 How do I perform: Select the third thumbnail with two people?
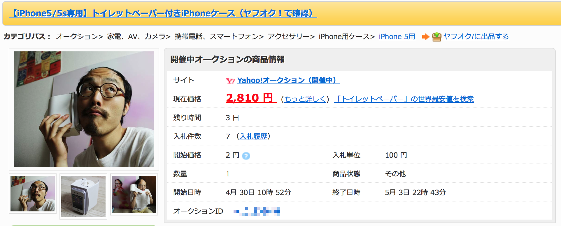coord(134,194)
